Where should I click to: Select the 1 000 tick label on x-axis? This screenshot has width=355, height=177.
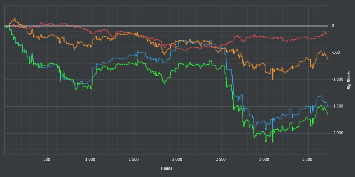click(90, 159)
